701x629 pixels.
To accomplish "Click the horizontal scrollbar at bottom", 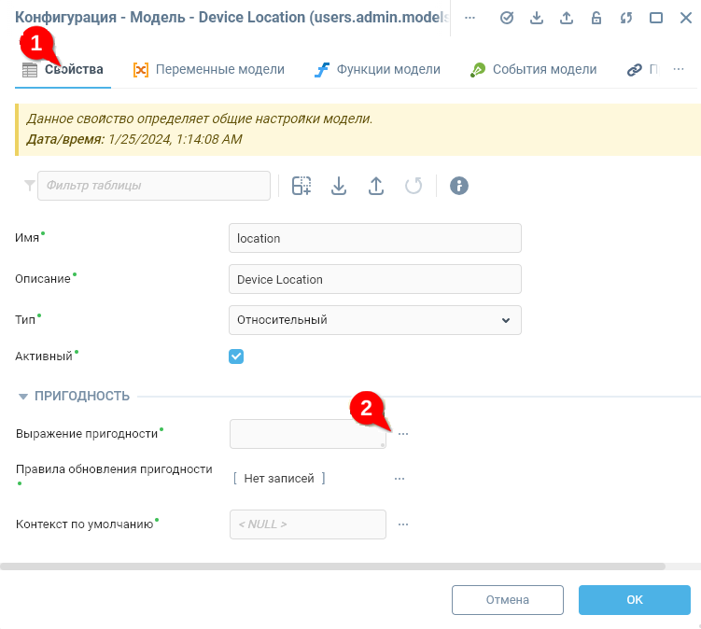I will tap(332, 566).
